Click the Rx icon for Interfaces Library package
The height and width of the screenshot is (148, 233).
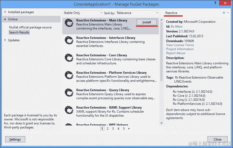69,40
